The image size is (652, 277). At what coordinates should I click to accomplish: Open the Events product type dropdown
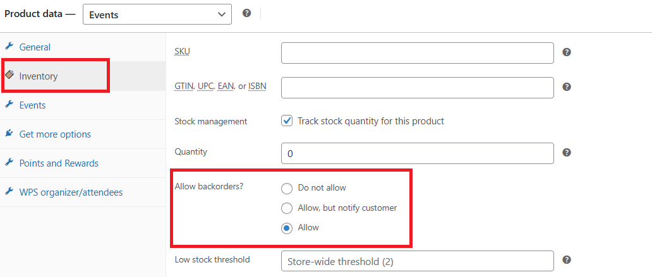[157, 15]
